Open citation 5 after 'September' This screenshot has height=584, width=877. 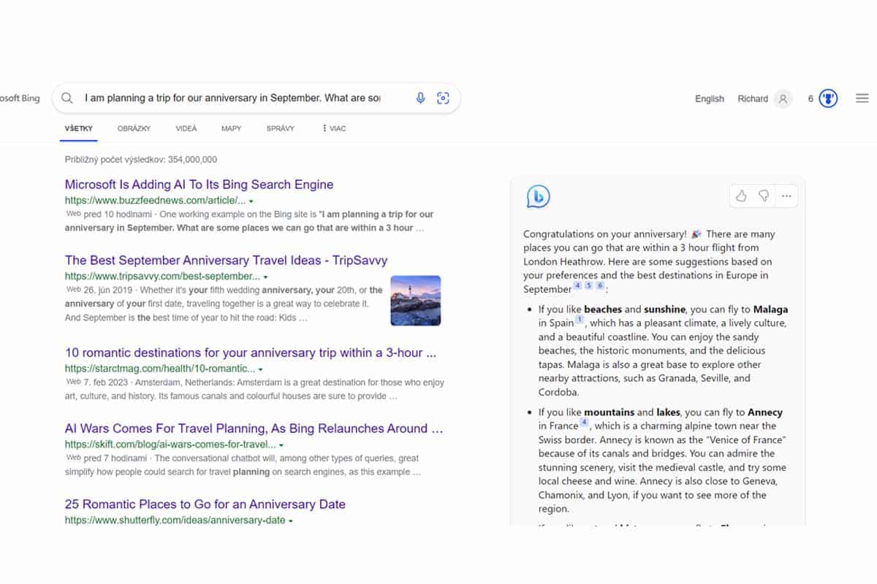[x=589, y=285]
